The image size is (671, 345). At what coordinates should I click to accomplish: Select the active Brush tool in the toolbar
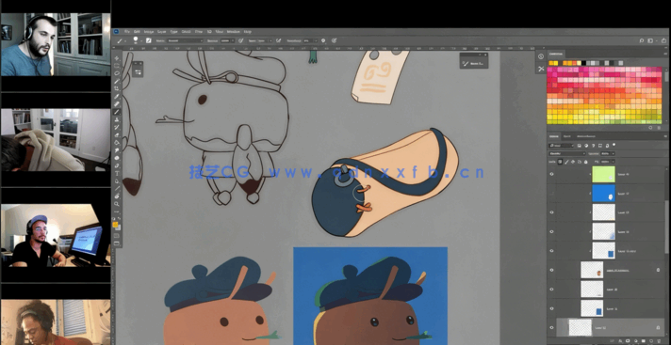(117, 112)
